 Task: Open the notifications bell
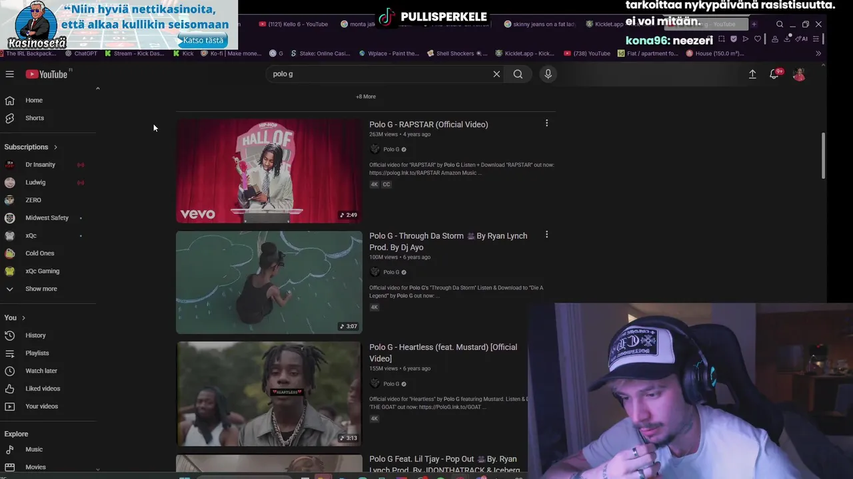[774, 75]
